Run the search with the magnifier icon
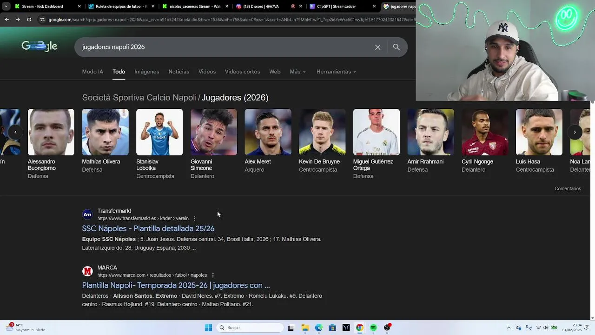The image size is (595, 335). click(396, 47)
